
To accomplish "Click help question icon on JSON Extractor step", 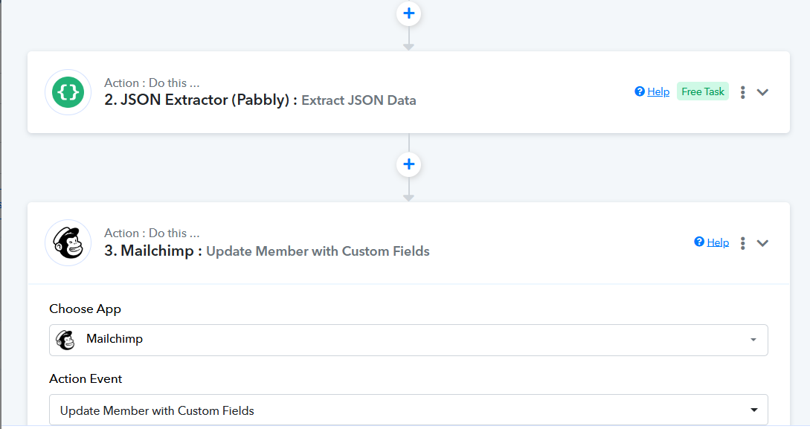I will [x=640, y=91].
